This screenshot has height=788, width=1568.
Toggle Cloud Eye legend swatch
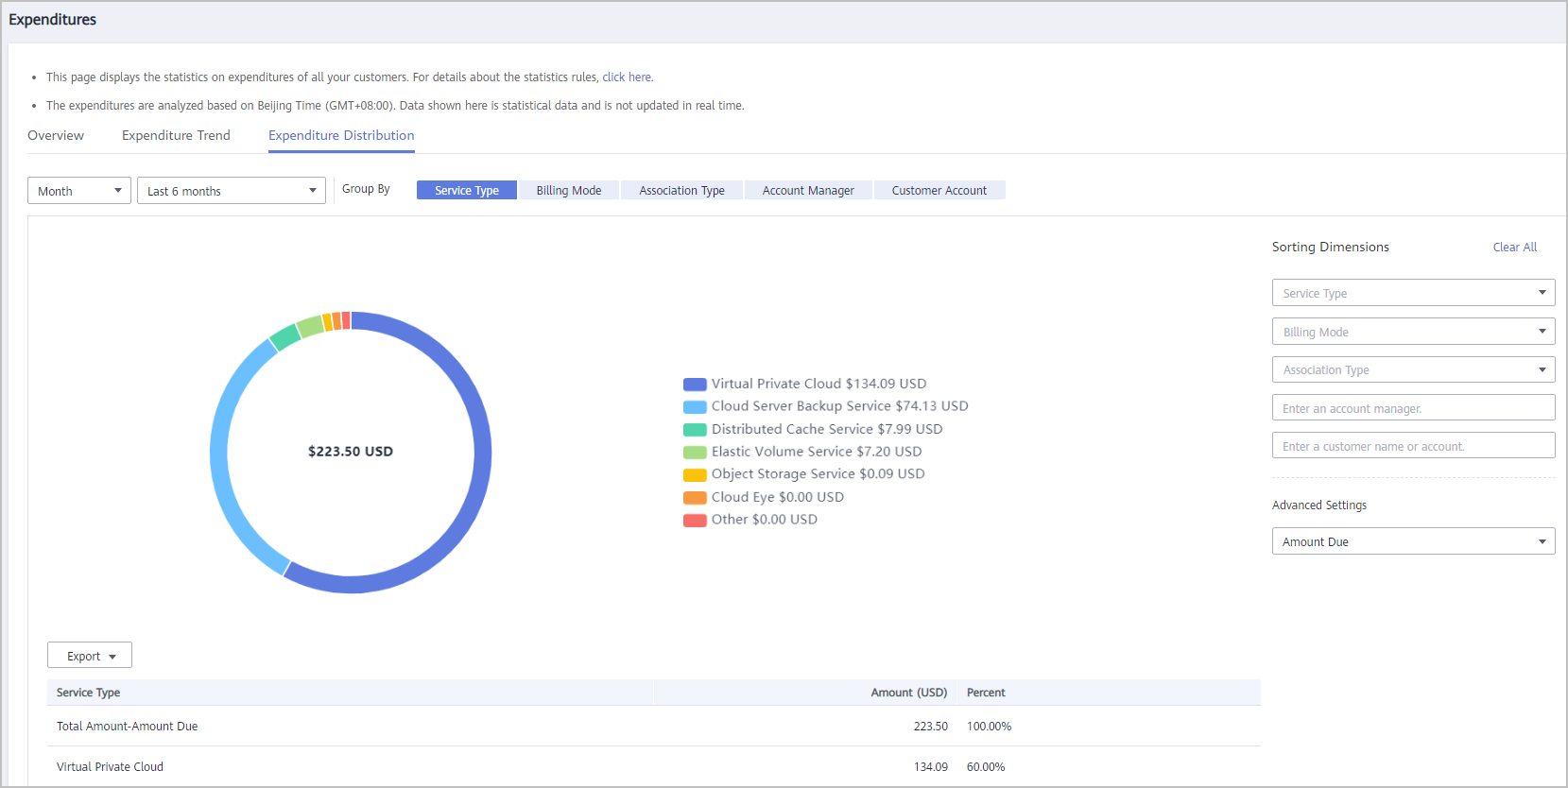pyautogui.click(x=695, y=498)
